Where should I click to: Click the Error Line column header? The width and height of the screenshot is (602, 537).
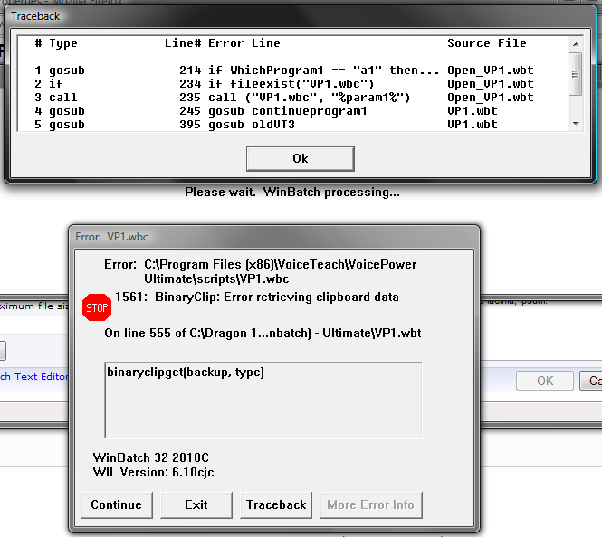pyautogui.click(x=244, y=42)
